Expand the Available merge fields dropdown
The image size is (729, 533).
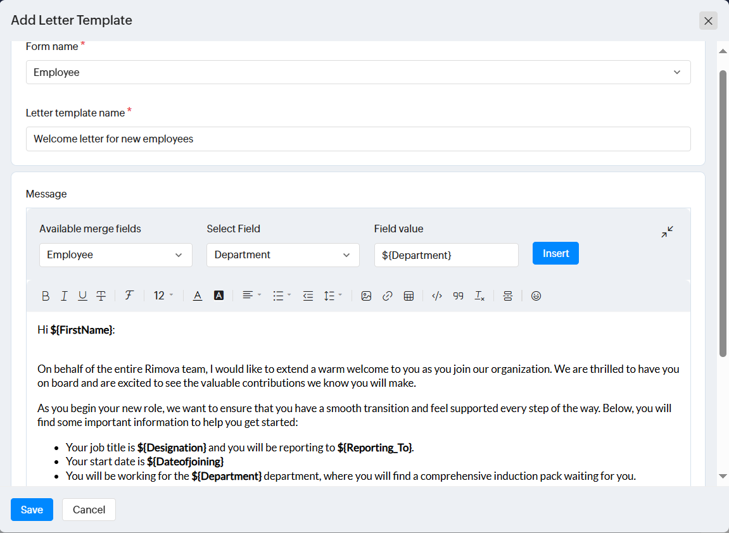(115, 255)
